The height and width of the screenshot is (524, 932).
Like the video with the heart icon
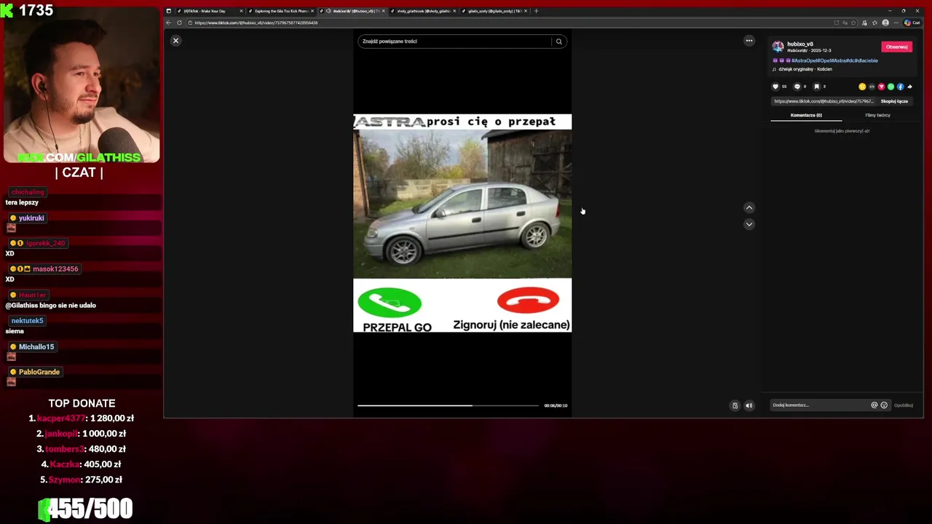point(775,87)
